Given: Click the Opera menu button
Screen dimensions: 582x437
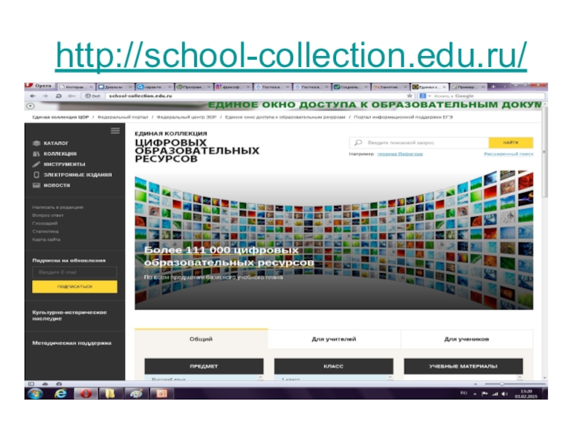Looking at the screenshot, I should coord(40,86).
